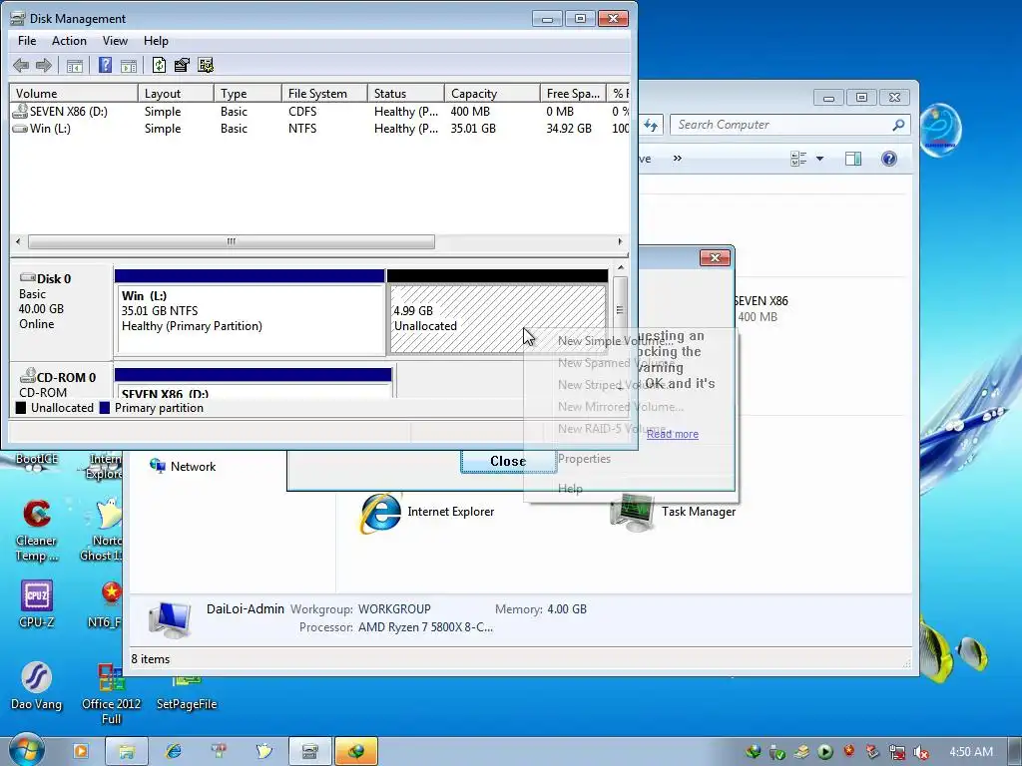Viewport: 1022px width, 766px height.
Task: Open the SetPageFile desktop shortcut
Action: click(187, 695)
